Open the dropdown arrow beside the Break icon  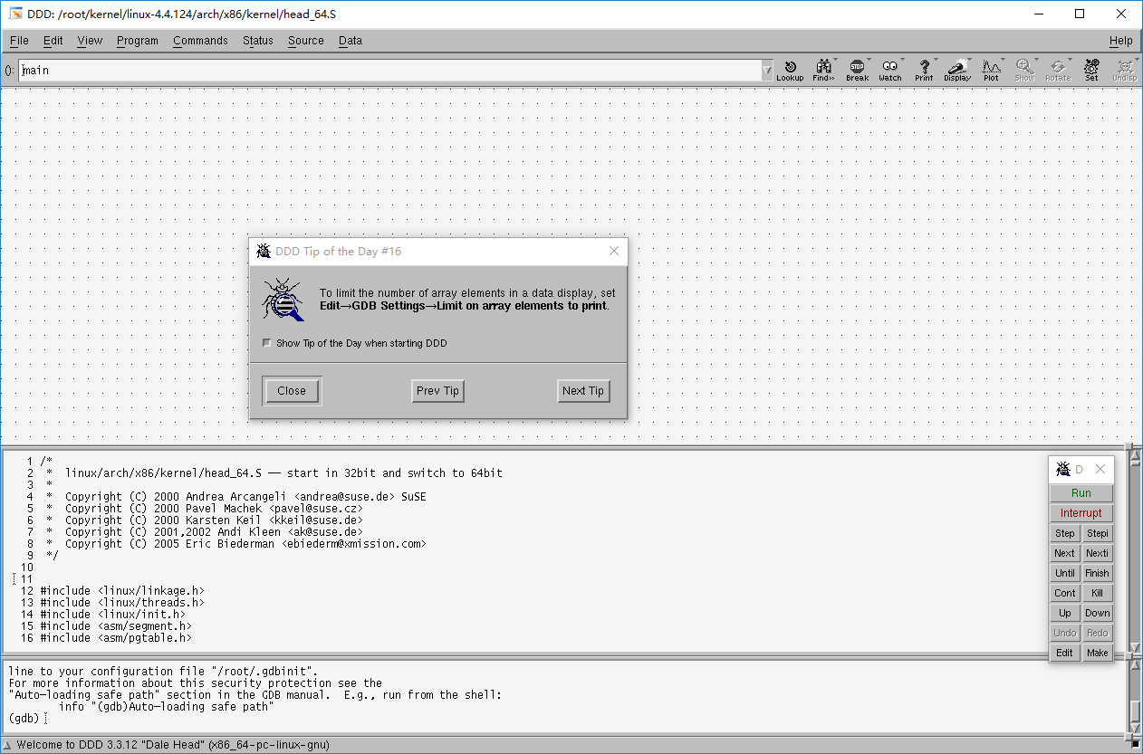click(868, 62)
